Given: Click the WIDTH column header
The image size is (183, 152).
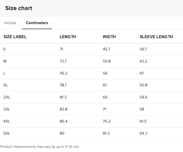Looking at the screenshot, I should (x=109, y=37).
